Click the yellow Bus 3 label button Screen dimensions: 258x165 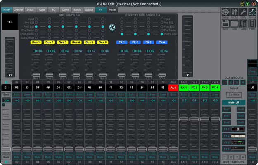pyautogui.click(x=63, y=42)
